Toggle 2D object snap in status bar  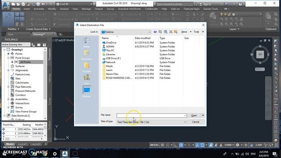[x=202, y=145]
